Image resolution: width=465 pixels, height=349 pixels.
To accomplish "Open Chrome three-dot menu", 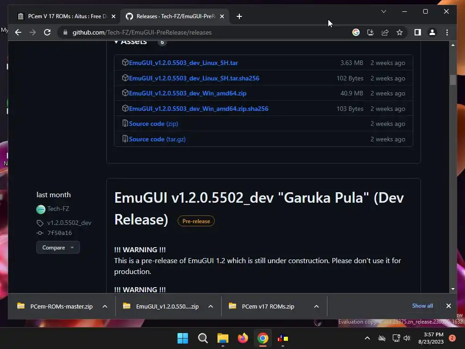I will click(447, 32).
